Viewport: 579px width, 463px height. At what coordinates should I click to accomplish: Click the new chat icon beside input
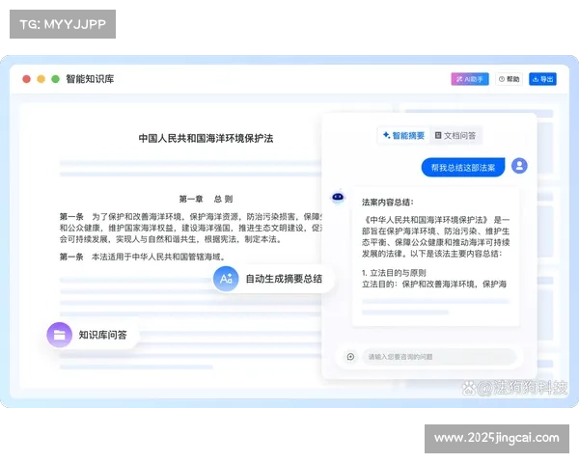350,357
